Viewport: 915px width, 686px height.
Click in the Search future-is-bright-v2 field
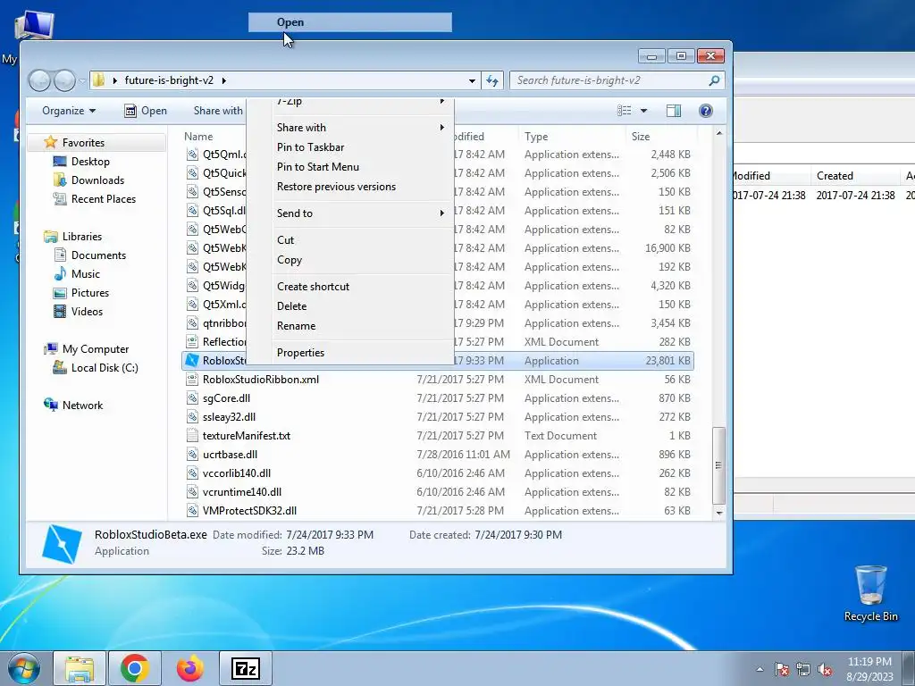609,80
